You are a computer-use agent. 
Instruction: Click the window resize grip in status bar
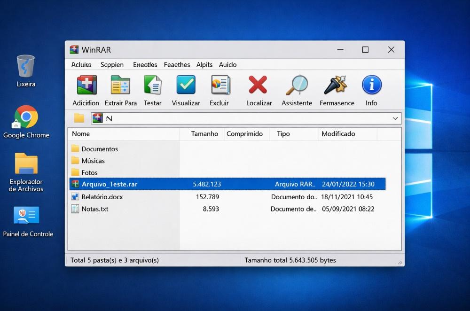pyautogui.click(x=400, y=263)
